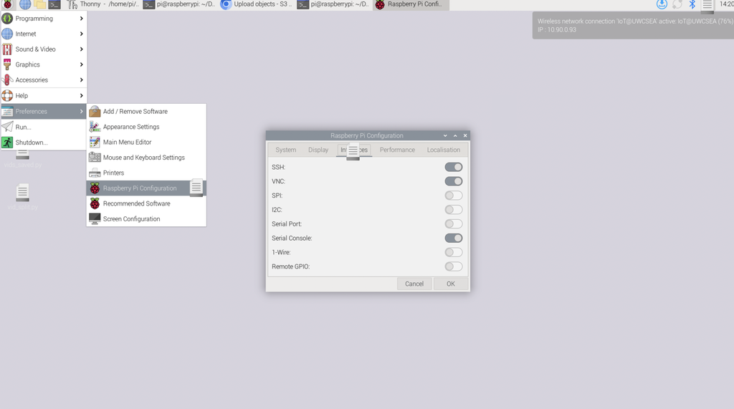Click the Programming menu icon
Viewport: 734px width, 409px height.
tap(7, 19)
